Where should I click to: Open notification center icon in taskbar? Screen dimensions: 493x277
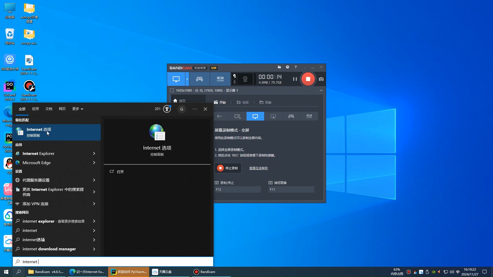(x=485, y=272)
